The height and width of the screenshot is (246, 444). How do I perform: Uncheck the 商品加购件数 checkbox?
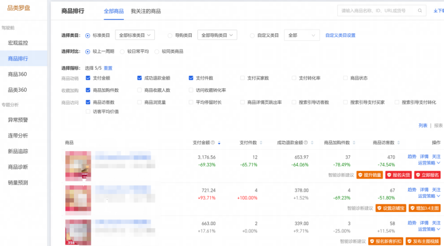click(x=88, y=90)
